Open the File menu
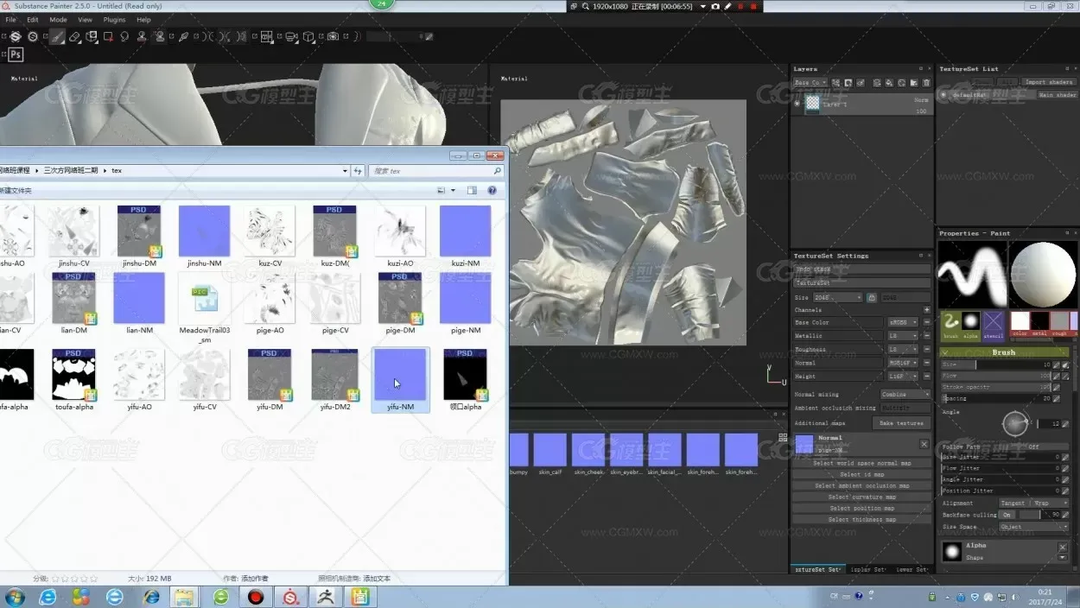The height and width of the screenshot is (608, 1080). coord(11,19)
